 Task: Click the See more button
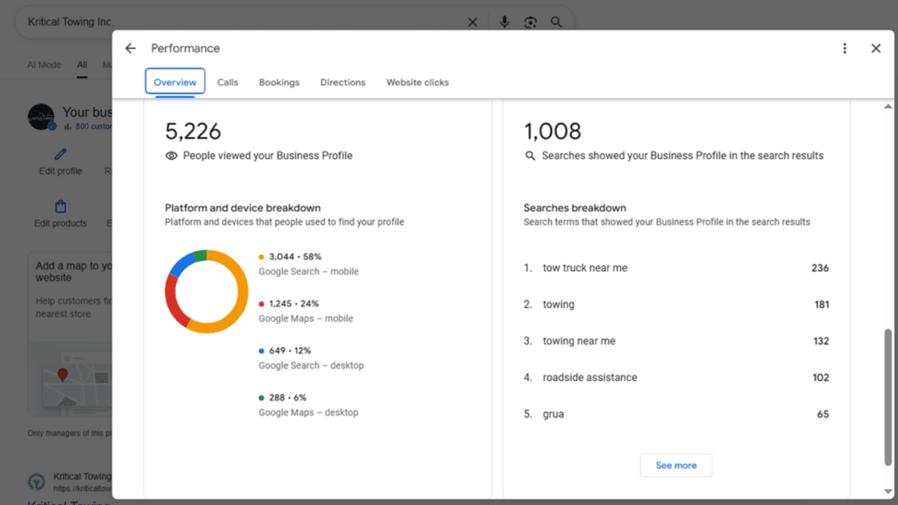coord(676,465)
